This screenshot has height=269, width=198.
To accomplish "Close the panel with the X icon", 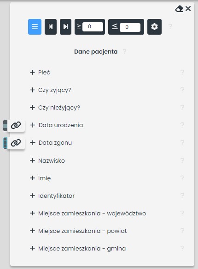I will (188, 9).
